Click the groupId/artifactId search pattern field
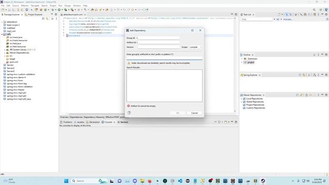Screen dimensions: 329x185 point(164,58)
